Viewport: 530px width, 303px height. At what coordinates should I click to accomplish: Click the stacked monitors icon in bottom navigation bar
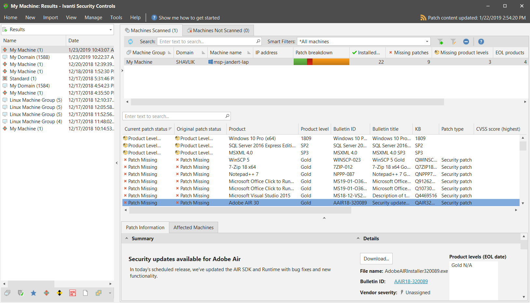coord(7,293)
